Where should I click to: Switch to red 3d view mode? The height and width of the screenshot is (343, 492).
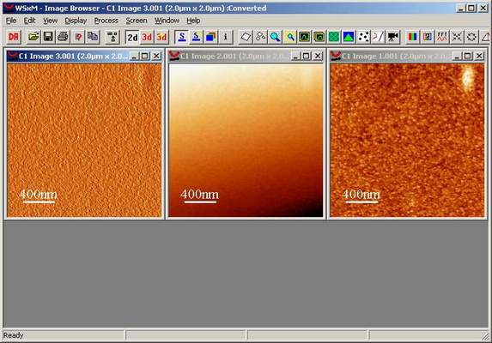tap(147, 37)
